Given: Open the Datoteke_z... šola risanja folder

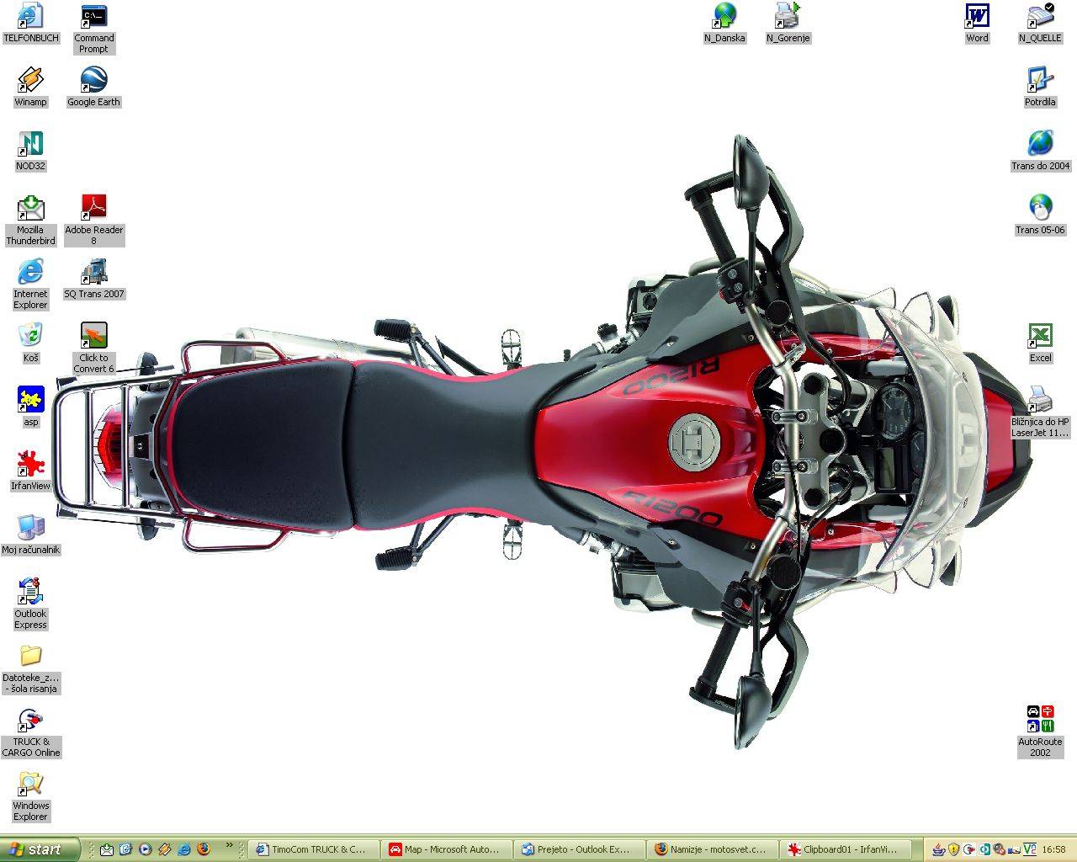Looking at the screenshot, I should 30,668.
